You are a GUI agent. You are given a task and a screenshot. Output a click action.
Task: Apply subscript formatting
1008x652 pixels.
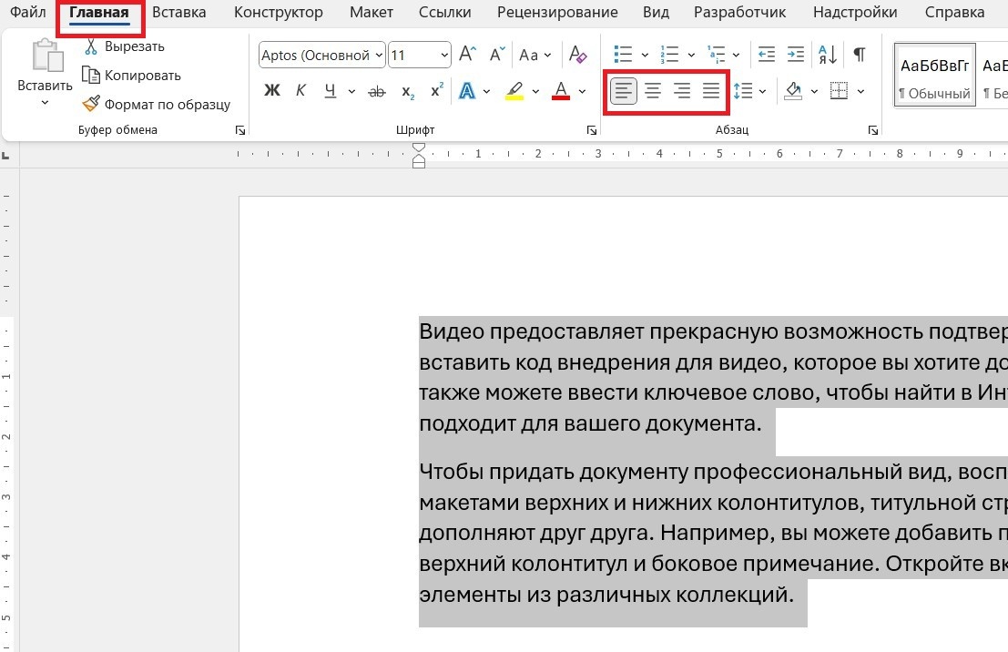tap(406, 90)
